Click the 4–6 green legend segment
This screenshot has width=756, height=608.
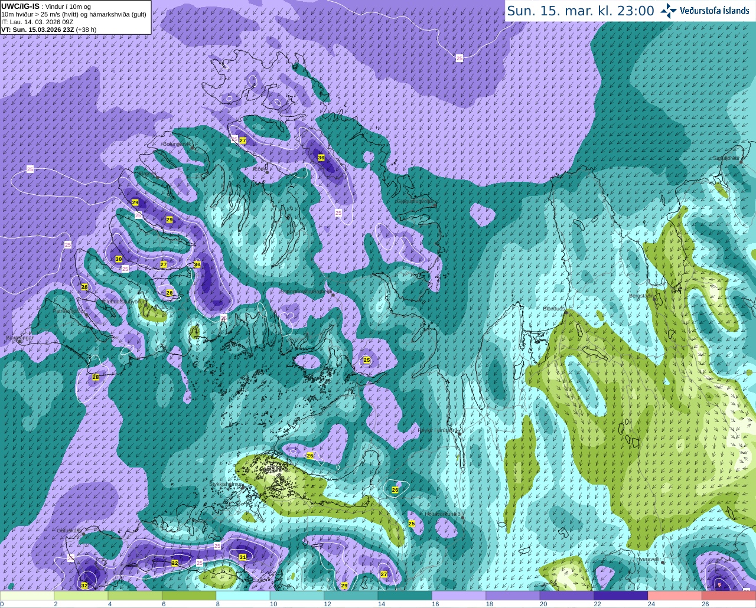[135, 596]
